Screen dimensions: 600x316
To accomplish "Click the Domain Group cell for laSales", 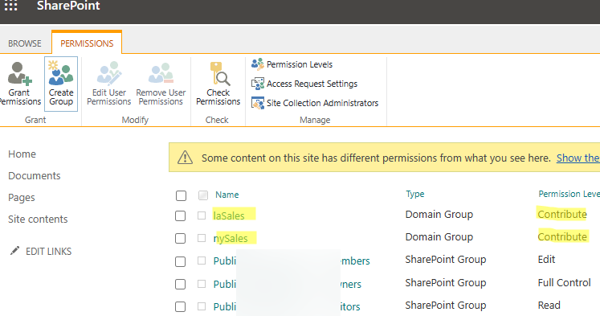I will [x=439, y=215].
